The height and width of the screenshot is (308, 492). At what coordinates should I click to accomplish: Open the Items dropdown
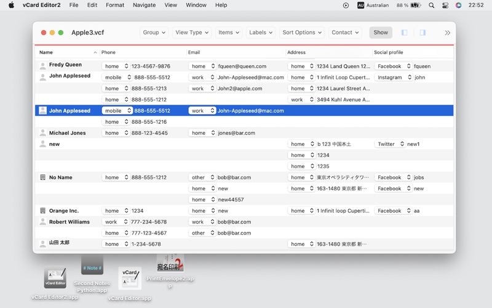click(x=229, y=33)
